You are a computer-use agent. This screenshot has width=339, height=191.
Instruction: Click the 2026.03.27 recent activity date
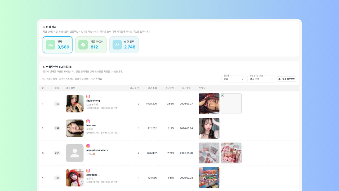pos(186,103)
